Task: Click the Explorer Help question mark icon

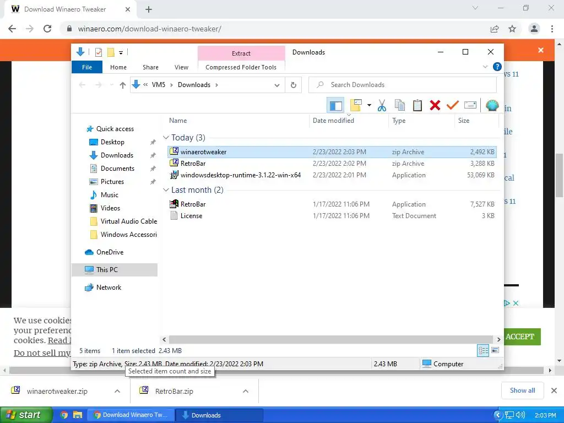Action: [x=497, y=67]
